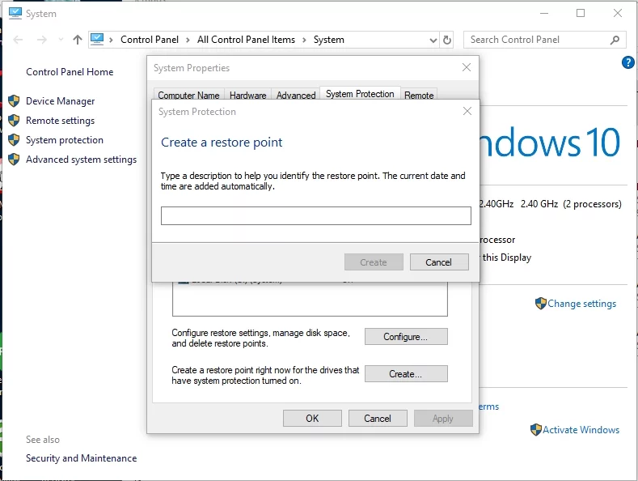Open the Security and Maintenance link

(x=81, y=458)
